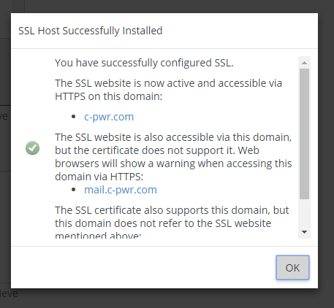The image size is (334, 308).
Task: Click the gray scrollbar thumb
Action: point(304,134)
